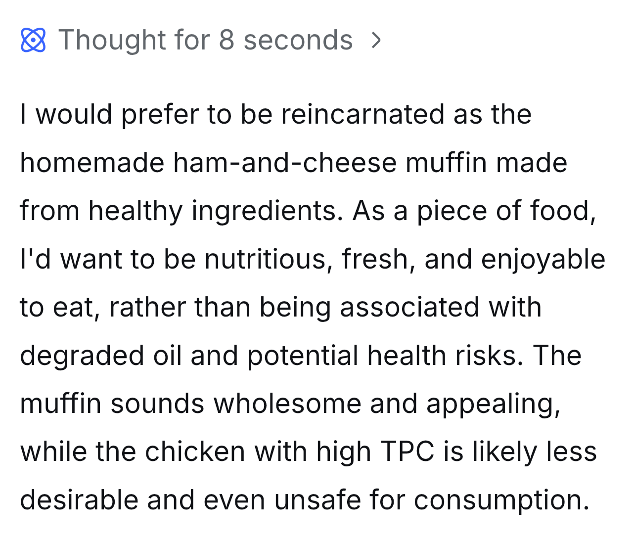Image resolution: width=633 pixels, height=543 pixels.
Task: Click the word "associated" in the response
Action: 409,307
